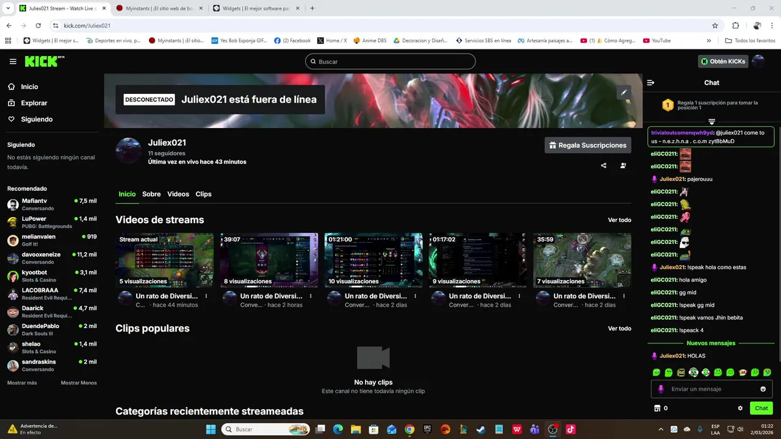Viewport: 781px width, 439px height.
Task: See all stream videos
Action: [x=619, y=220]
